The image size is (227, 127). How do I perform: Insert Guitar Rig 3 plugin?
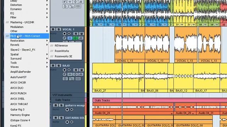[x=27, y=110]
